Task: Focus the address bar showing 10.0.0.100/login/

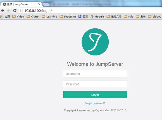Action: (x=91, y=11)
